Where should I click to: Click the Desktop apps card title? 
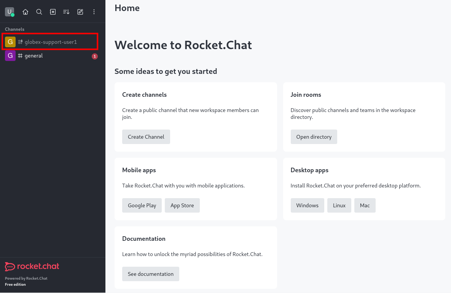click(309, 170)
